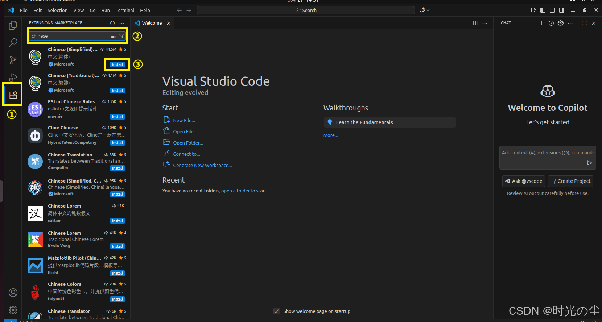Open the Help menu
602x322 pixels.
point(145,10)
